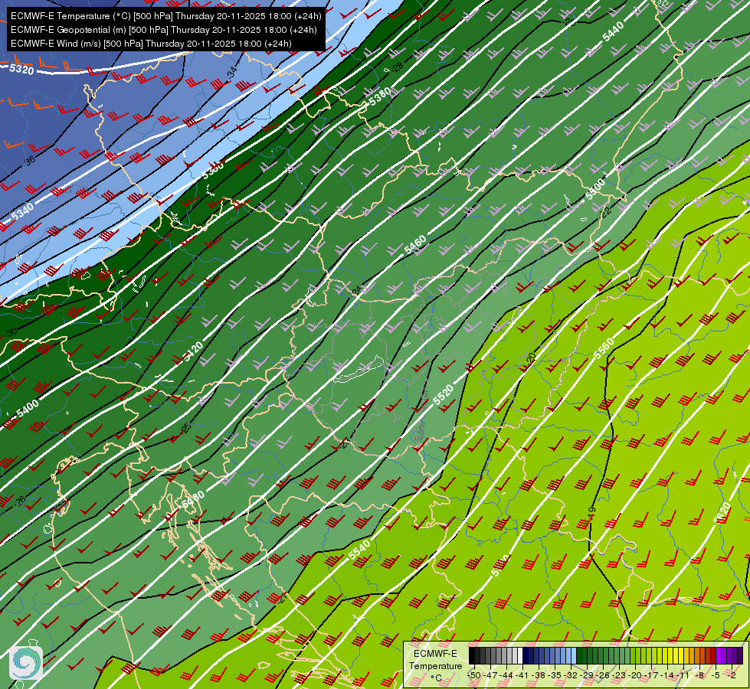Click the 5420 geopotential contour label
Viewport: 750px width, 689px height.
click(x=193, y=351)
